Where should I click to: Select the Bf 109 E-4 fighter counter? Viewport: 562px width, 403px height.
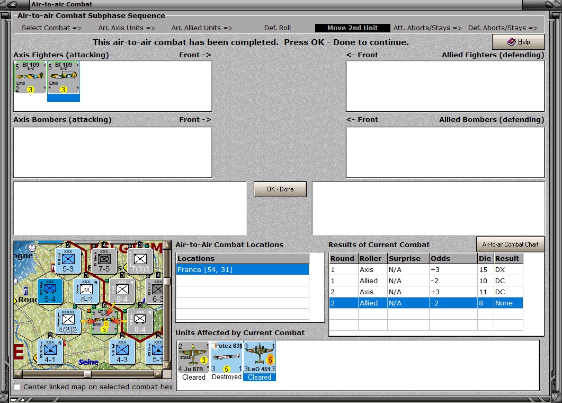point(30,77)
